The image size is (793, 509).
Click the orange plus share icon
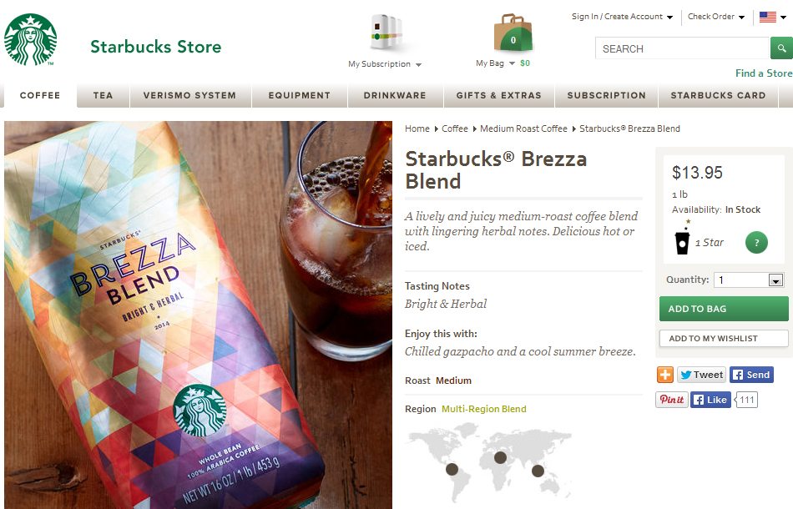[665, 375]
